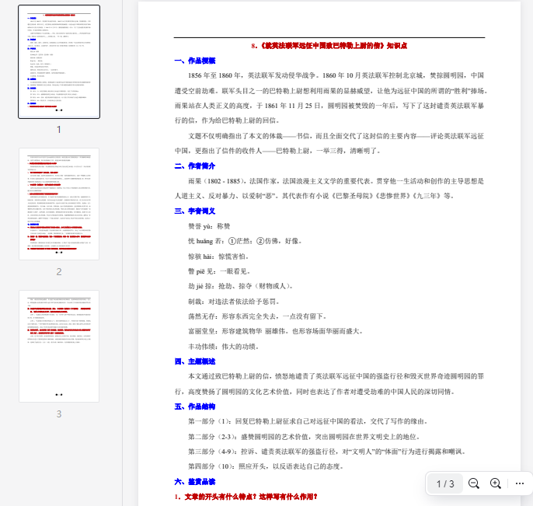Screen dimensions: 533x506
Task: Click the heading 五、作品结构
Action: pos(194,406)
